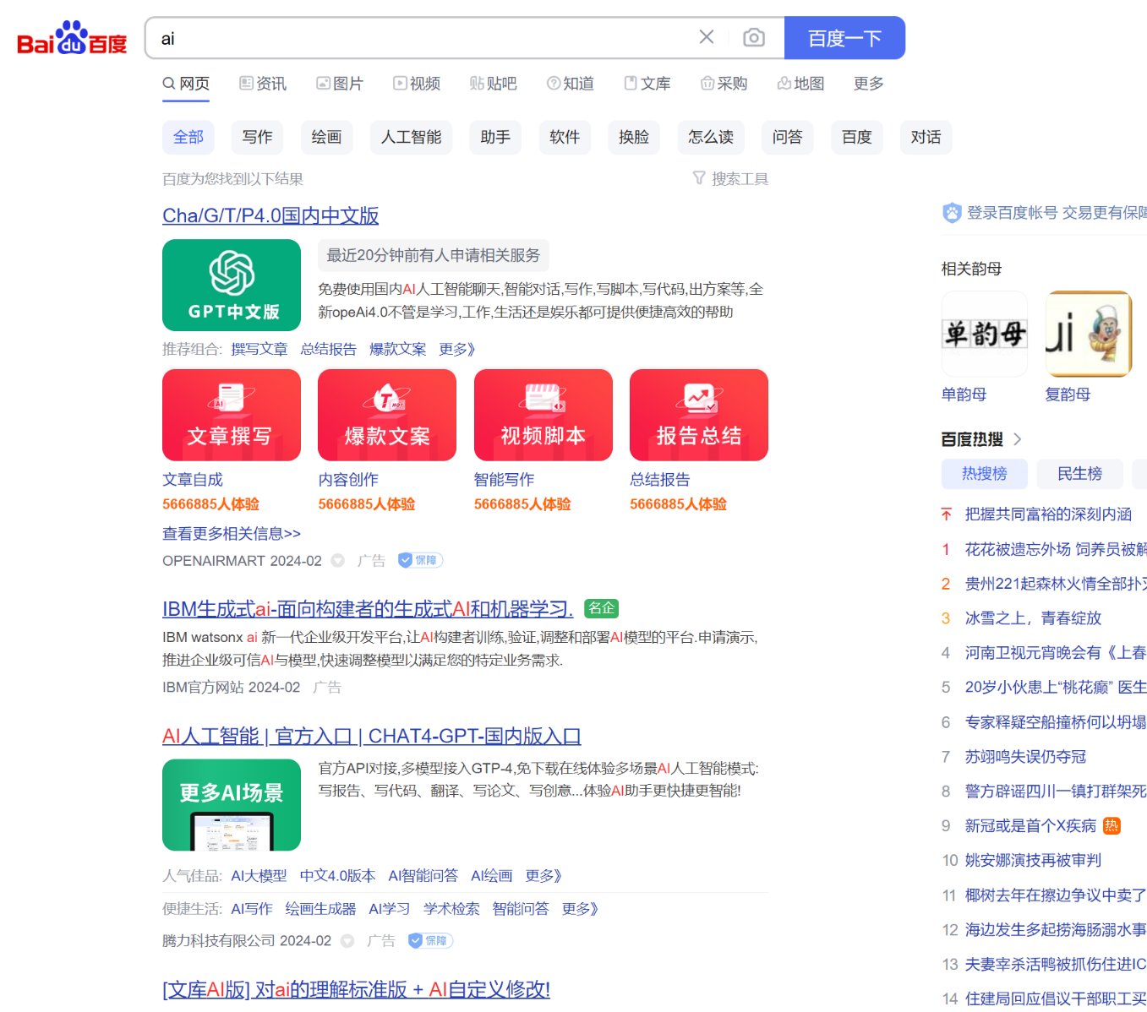Clear the search box with the X icon
The height and width of the screenshot is (1012, 1147).
pos(707,37)
